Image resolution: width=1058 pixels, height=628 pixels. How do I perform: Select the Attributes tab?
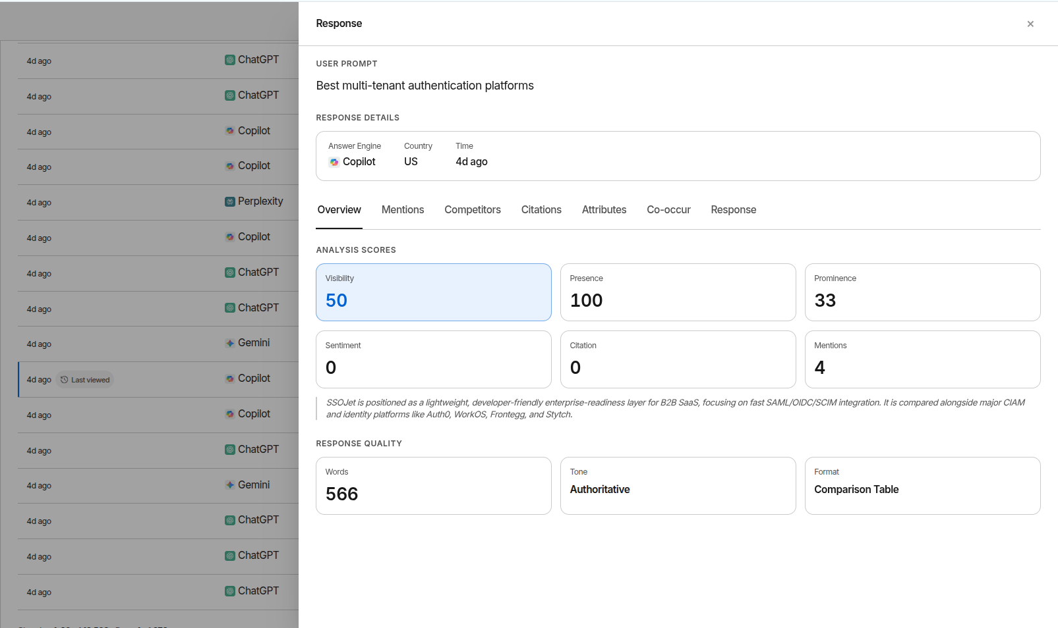click(x=604, y=210)
